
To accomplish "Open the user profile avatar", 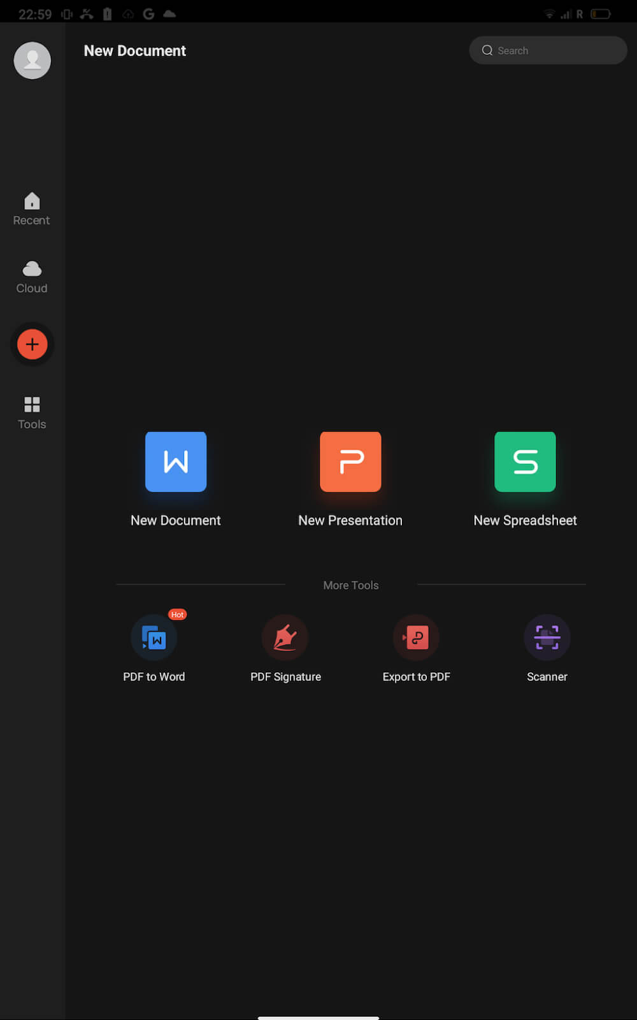I will (x=32, y=61).
